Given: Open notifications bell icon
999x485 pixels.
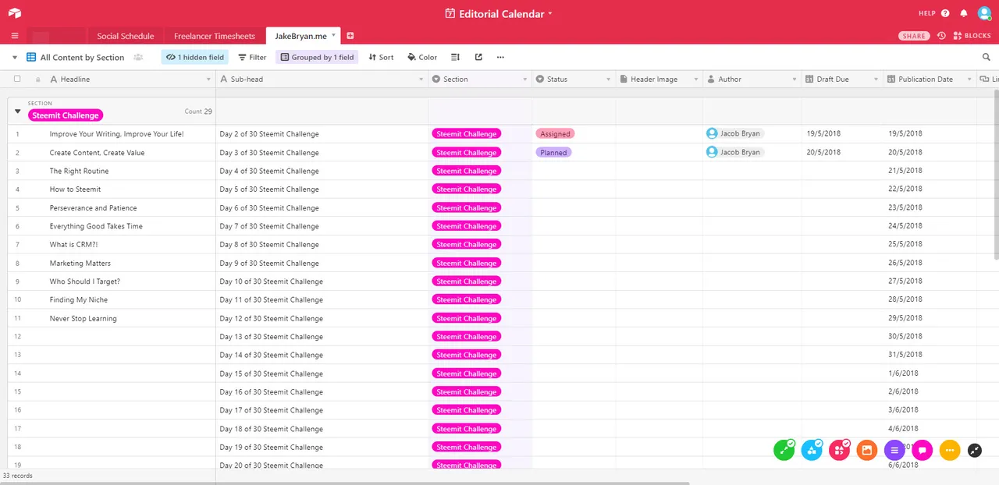Looking at the screenshot, I should (x=964, y=13).
